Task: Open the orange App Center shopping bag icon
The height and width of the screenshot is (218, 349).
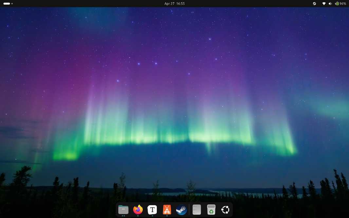Action: coord(167,209)
